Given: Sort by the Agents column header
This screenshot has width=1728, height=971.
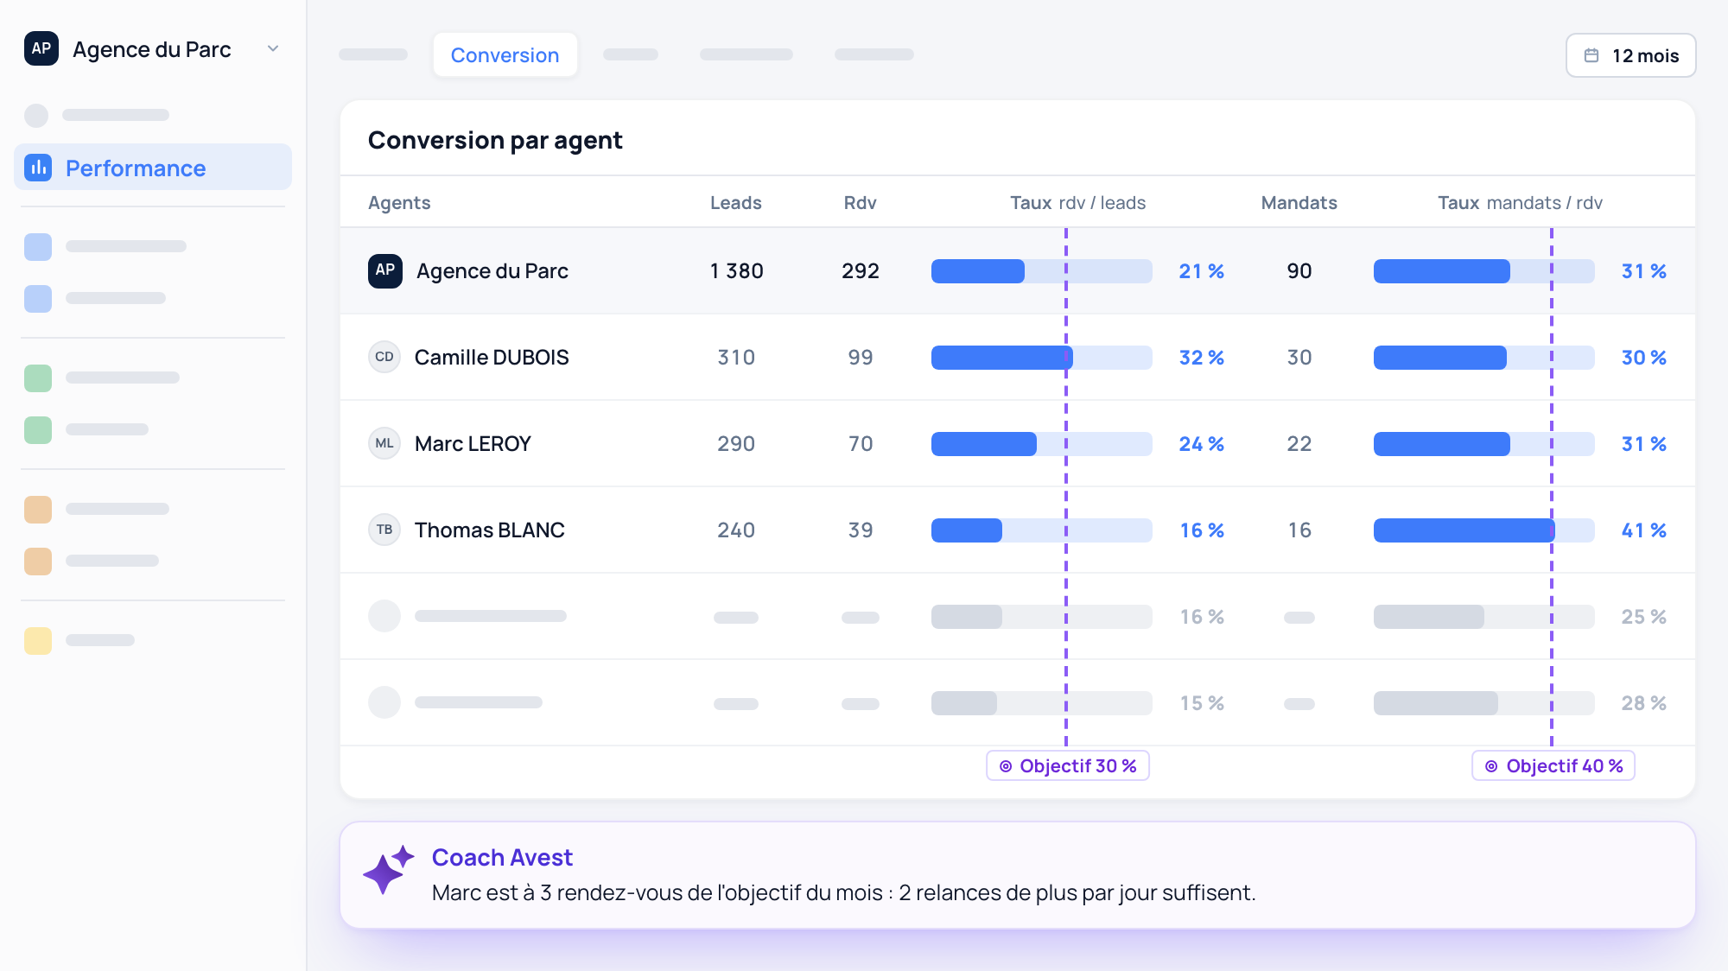Looking at the screenshot, I should [x=399, y=203].
